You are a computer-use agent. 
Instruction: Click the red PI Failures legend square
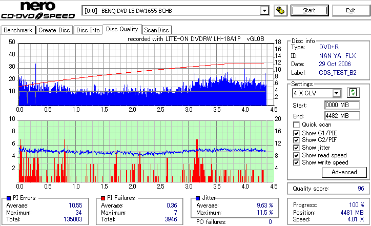103,198
